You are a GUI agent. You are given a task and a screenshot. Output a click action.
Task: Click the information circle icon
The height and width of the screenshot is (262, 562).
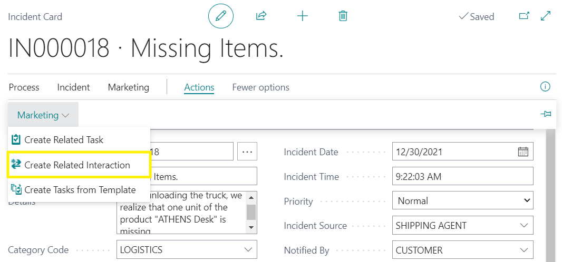(x=546, y=87)
